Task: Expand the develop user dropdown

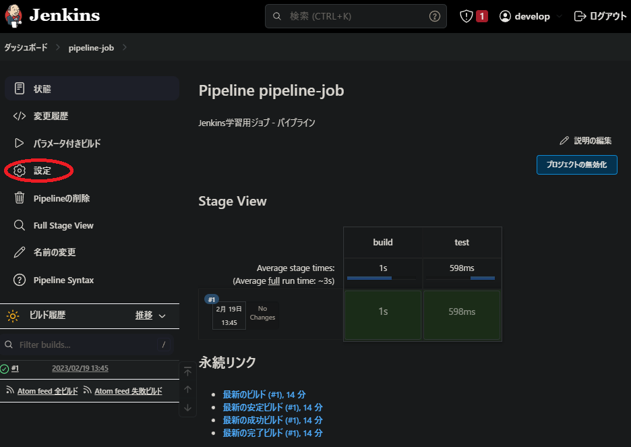Action: point(530,16)
